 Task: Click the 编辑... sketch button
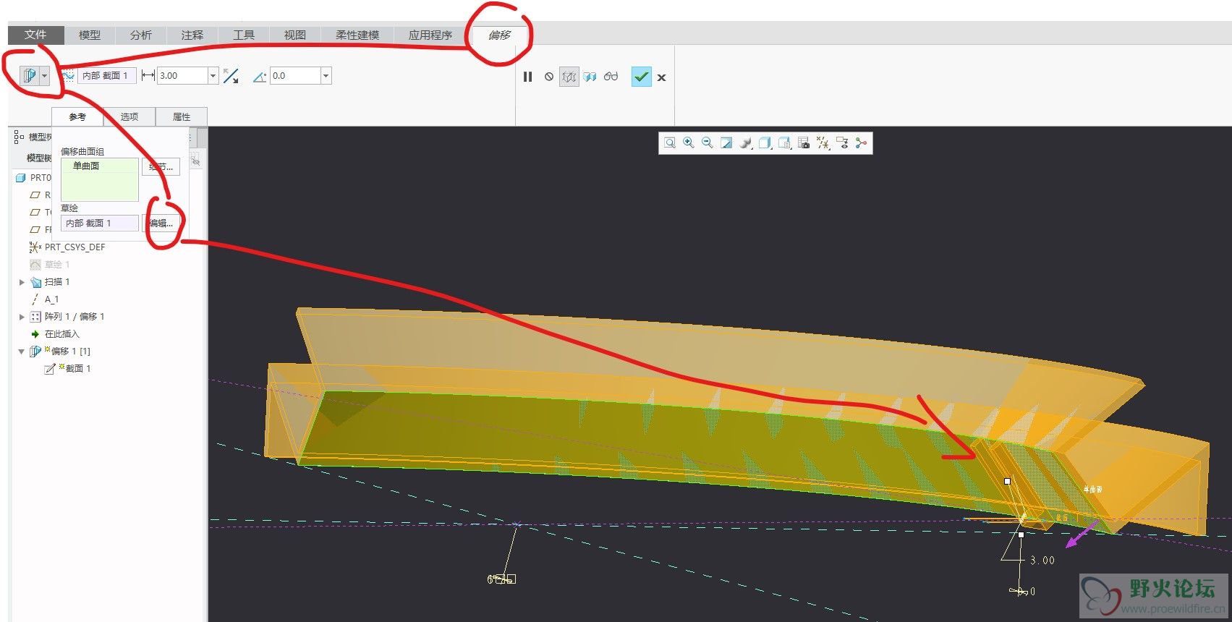coord(161,223)
